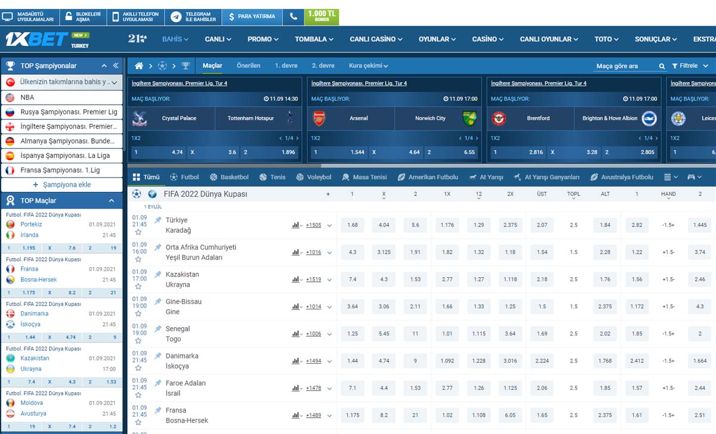716x434 pixels.
Task: Click the trophy breadcrumb icon
Action: (186, 66)
